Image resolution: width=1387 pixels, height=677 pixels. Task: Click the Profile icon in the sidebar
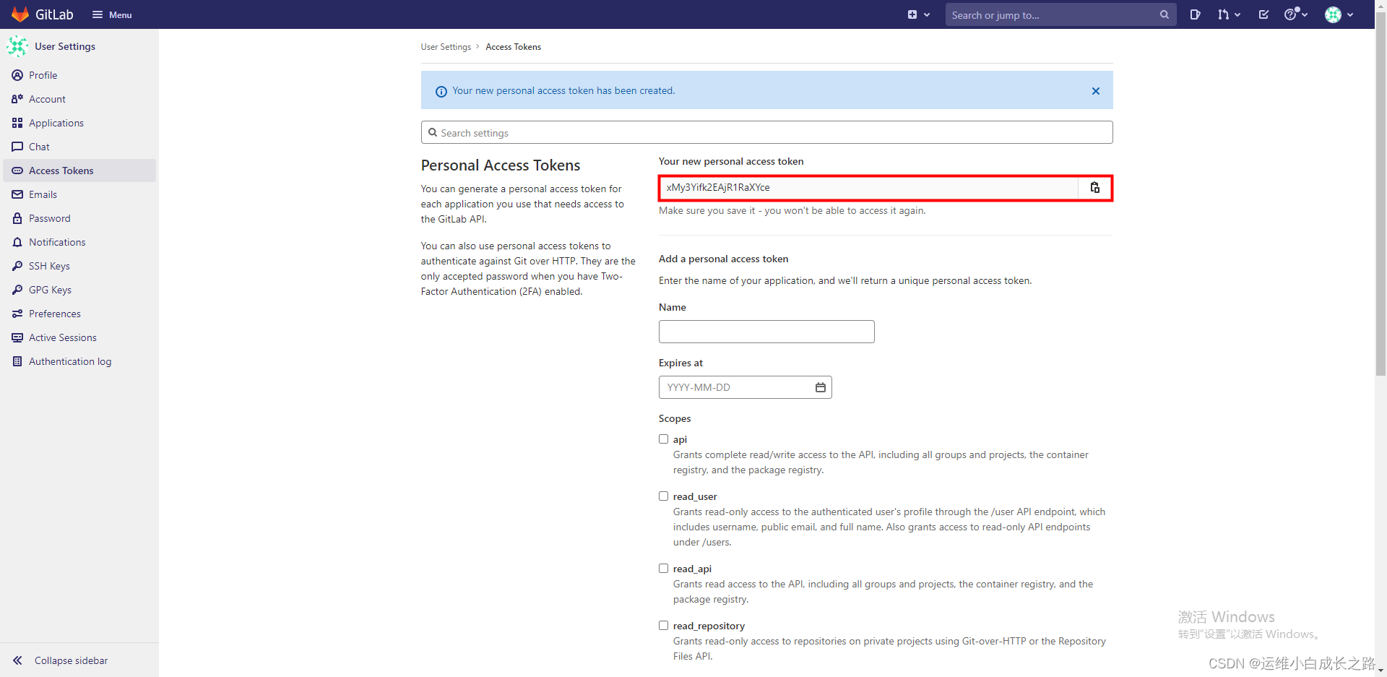pos(17,75)
